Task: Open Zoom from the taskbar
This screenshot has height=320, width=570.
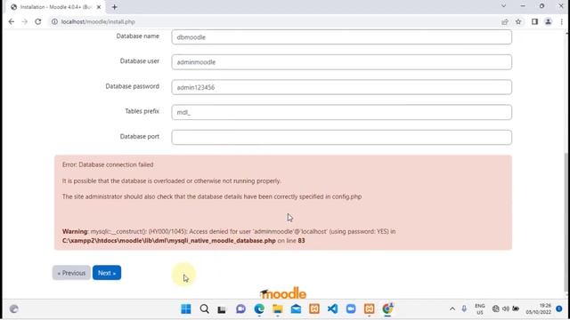Action: tap(351, 308)
